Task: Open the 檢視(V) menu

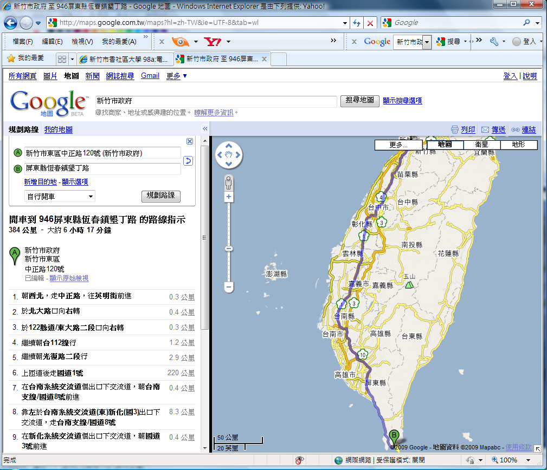Action: [x=82, y=42]
